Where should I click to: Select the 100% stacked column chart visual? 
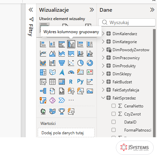(90, 44)
